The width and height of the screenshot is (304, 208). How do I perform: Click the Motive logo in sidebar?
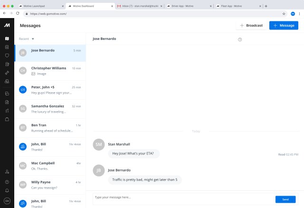click(7, 25)
